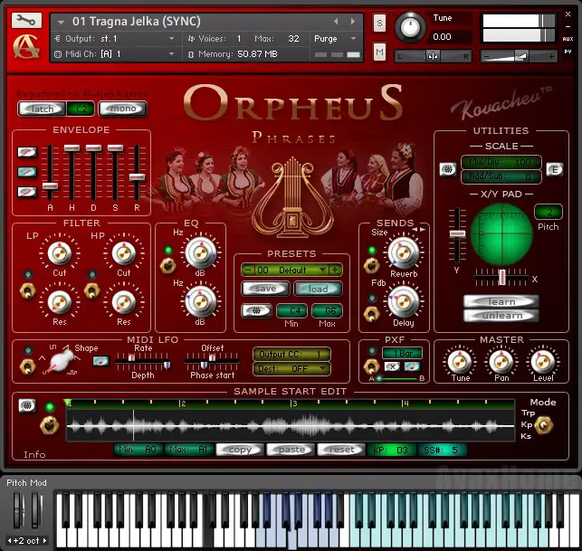Click the Master Pan knob
The image size is (582, 551).
tap(501, 361)
